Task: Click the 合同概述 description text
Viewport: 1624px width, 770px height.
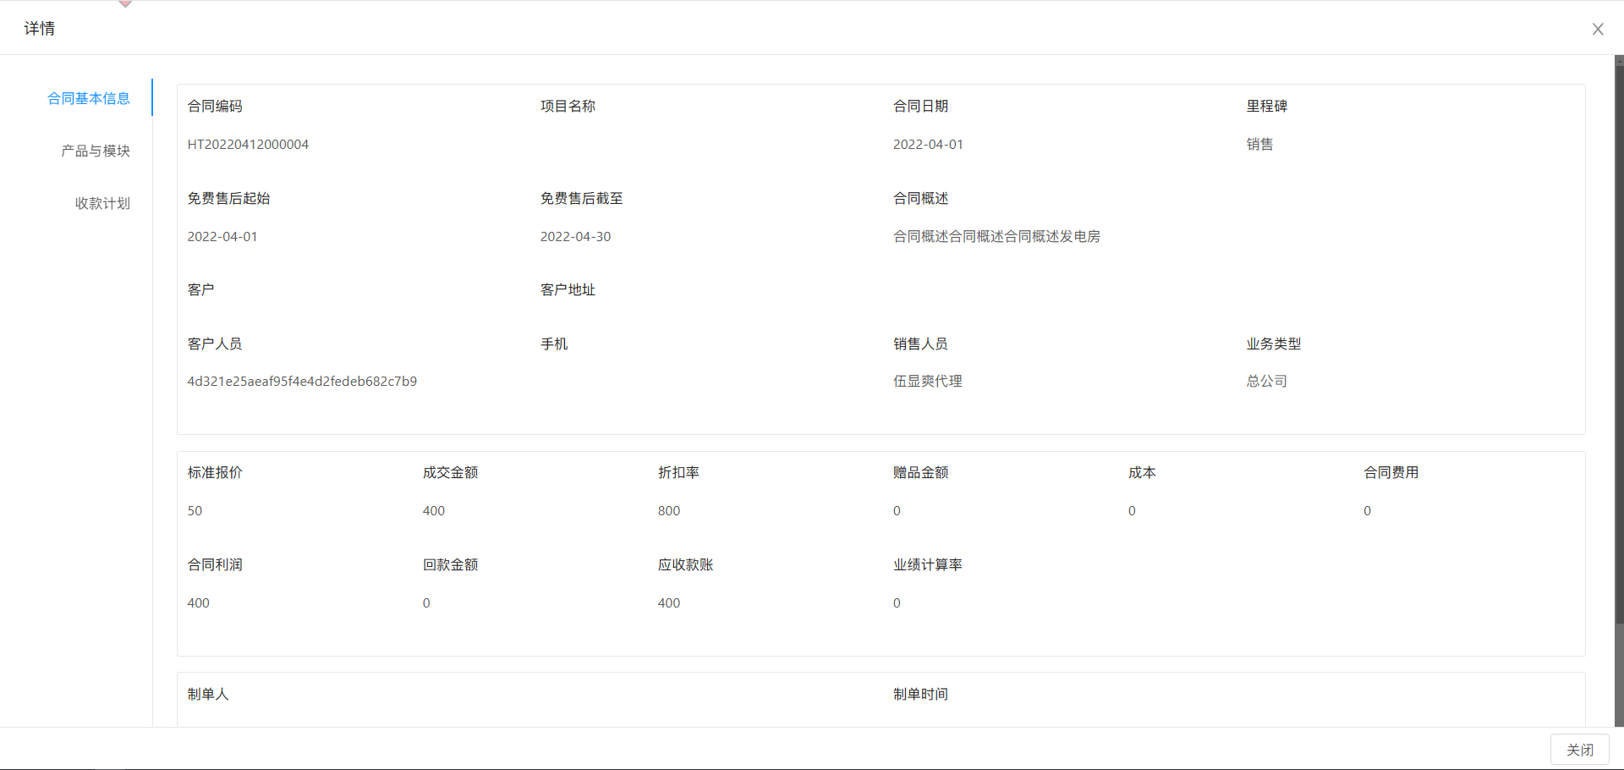Action: pyautogui.click(x=996, y=237)
